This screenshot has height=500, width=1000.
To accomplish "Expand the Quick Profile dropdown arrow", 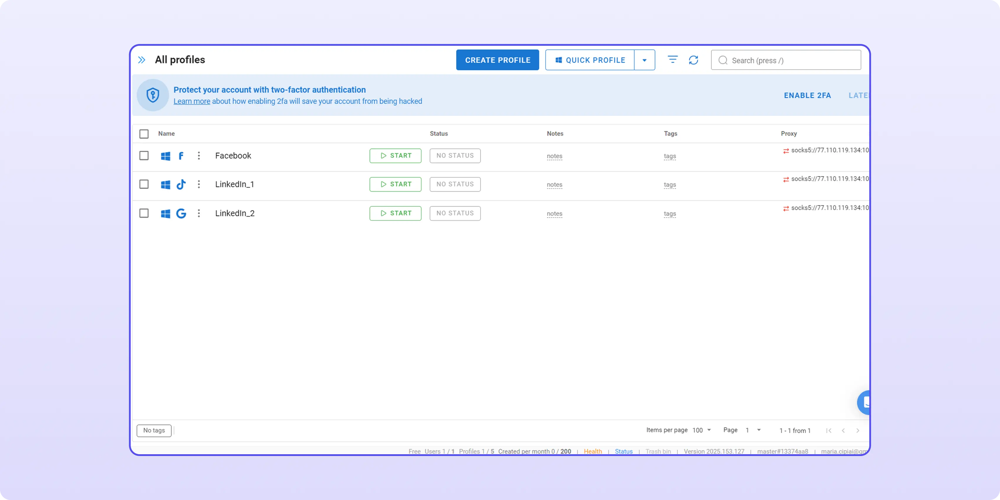I will 644,60.
